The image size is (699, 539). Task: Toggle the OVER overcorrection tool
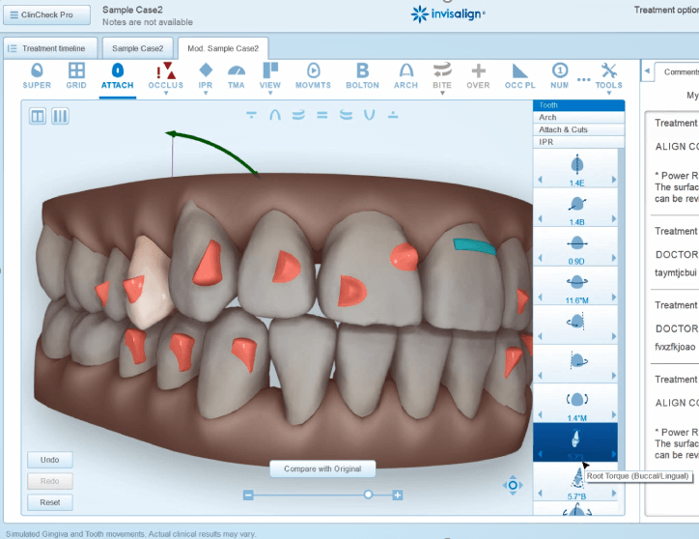coord(478,76)
